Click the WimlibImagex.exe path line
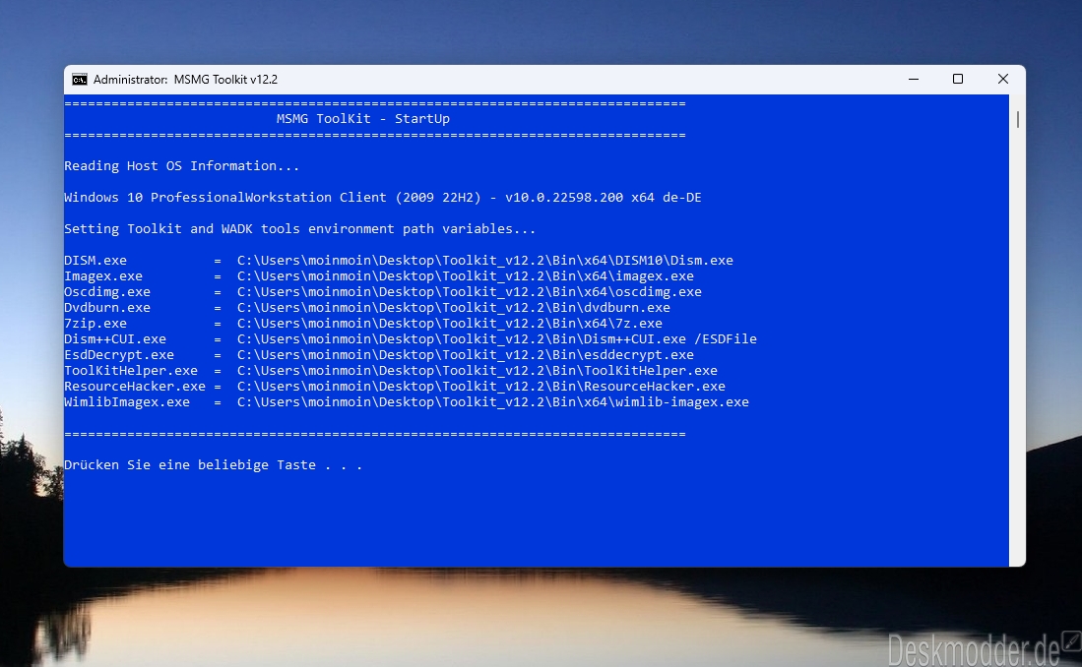1082x667 pixels. pyautogui.click(x=407, y=402)
